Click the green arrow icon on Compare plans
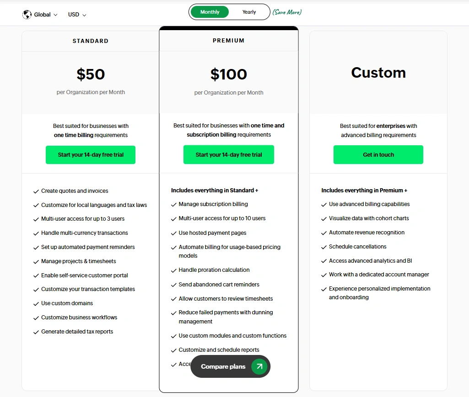Viewport: 469px width, 397px height. [260, 366]
